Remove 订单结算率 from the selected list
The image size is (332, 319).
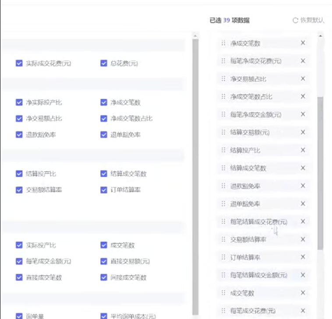coord(303,257)
